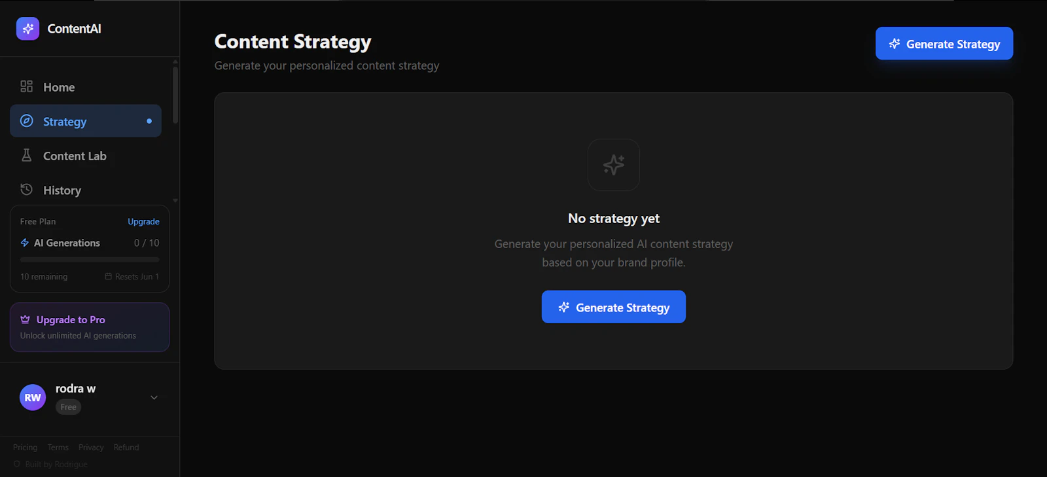Screen dimensions: 1047x477
Task: Click the RW user avatar
Action: [33, 397]
